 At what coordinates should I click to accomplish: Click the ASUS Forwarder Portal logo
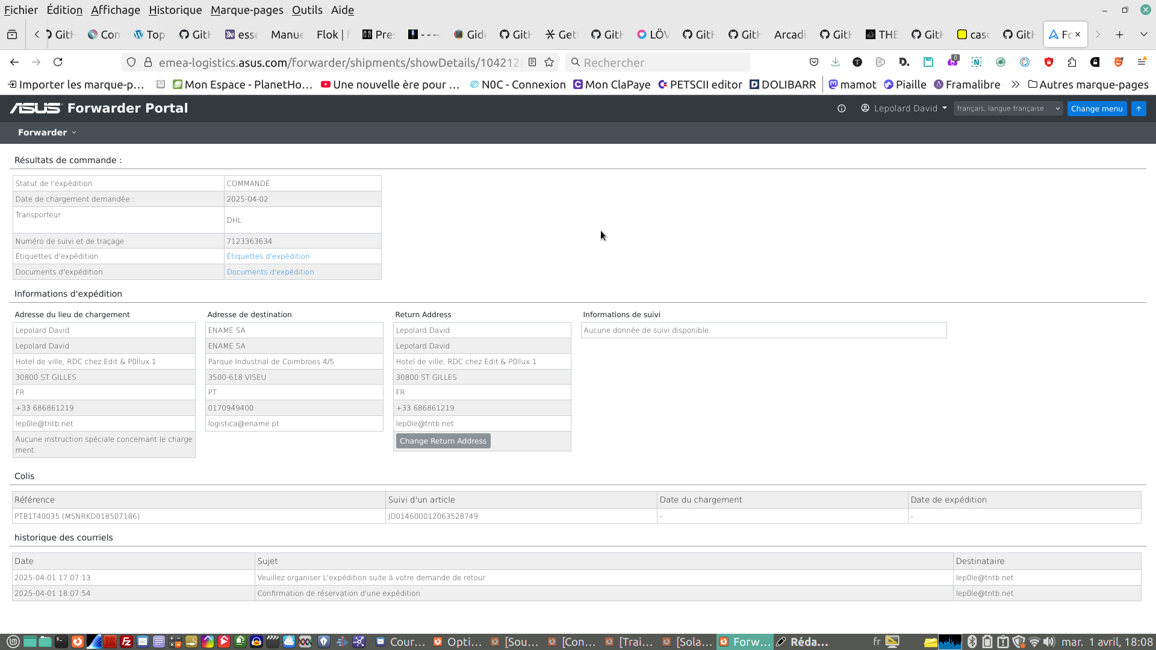point(99,108)
